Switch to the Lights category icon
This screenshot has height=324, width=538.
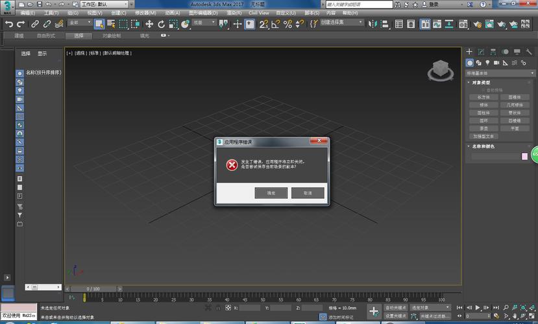tap(487, 63)
